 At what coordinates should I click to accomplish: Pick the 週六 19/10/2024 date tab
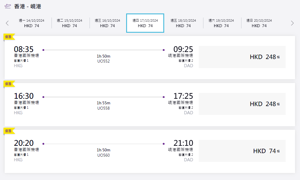pos(221,23)
